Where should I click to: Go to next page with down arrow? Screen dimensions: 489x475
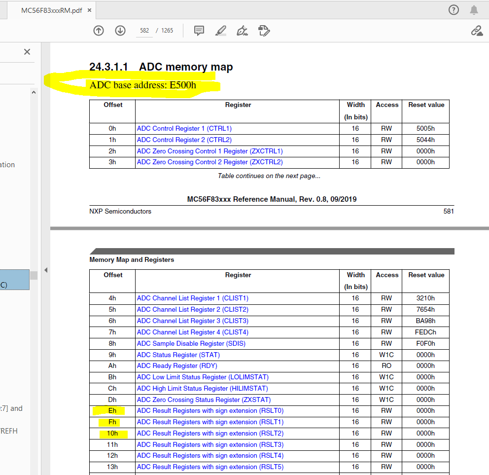pyautogui.click(x=120, y=31)
